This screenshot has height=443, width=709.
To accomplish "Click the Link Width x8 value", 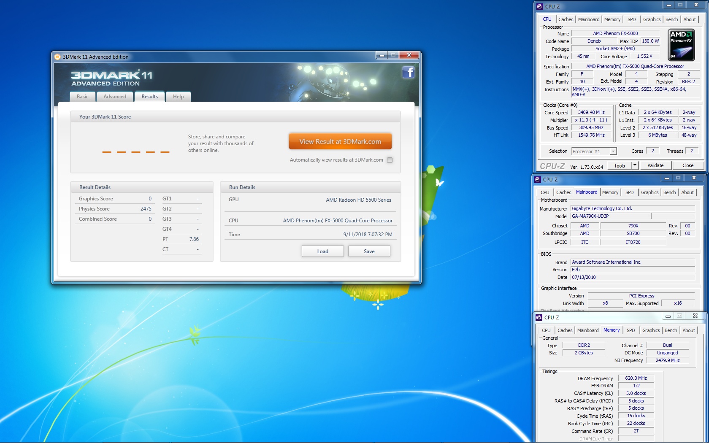I will [605, 303].
